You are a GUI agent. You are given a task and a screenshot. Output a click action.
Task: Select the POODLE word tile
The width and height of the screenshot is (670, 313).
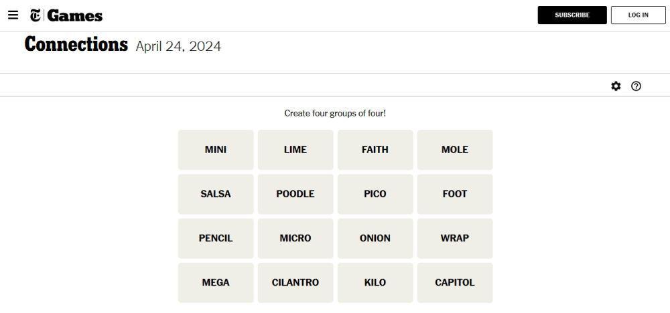click(x=295, y=194)
